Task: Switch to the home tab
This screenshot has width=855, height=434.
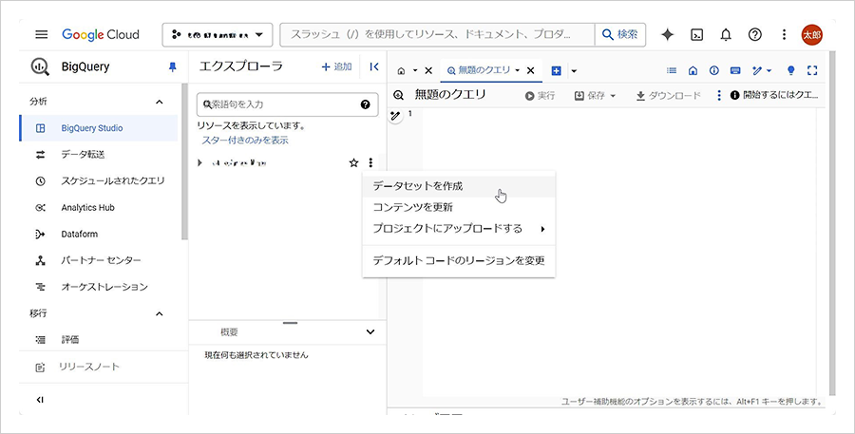Action: click(x=401, y=70)
